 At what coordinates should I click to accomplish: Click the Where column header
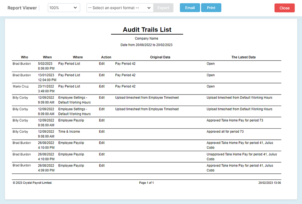coord(78,57)
